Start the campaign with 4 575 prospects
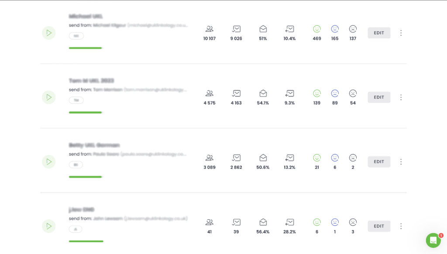Screen dimensions: 447x254 (49, 97)
